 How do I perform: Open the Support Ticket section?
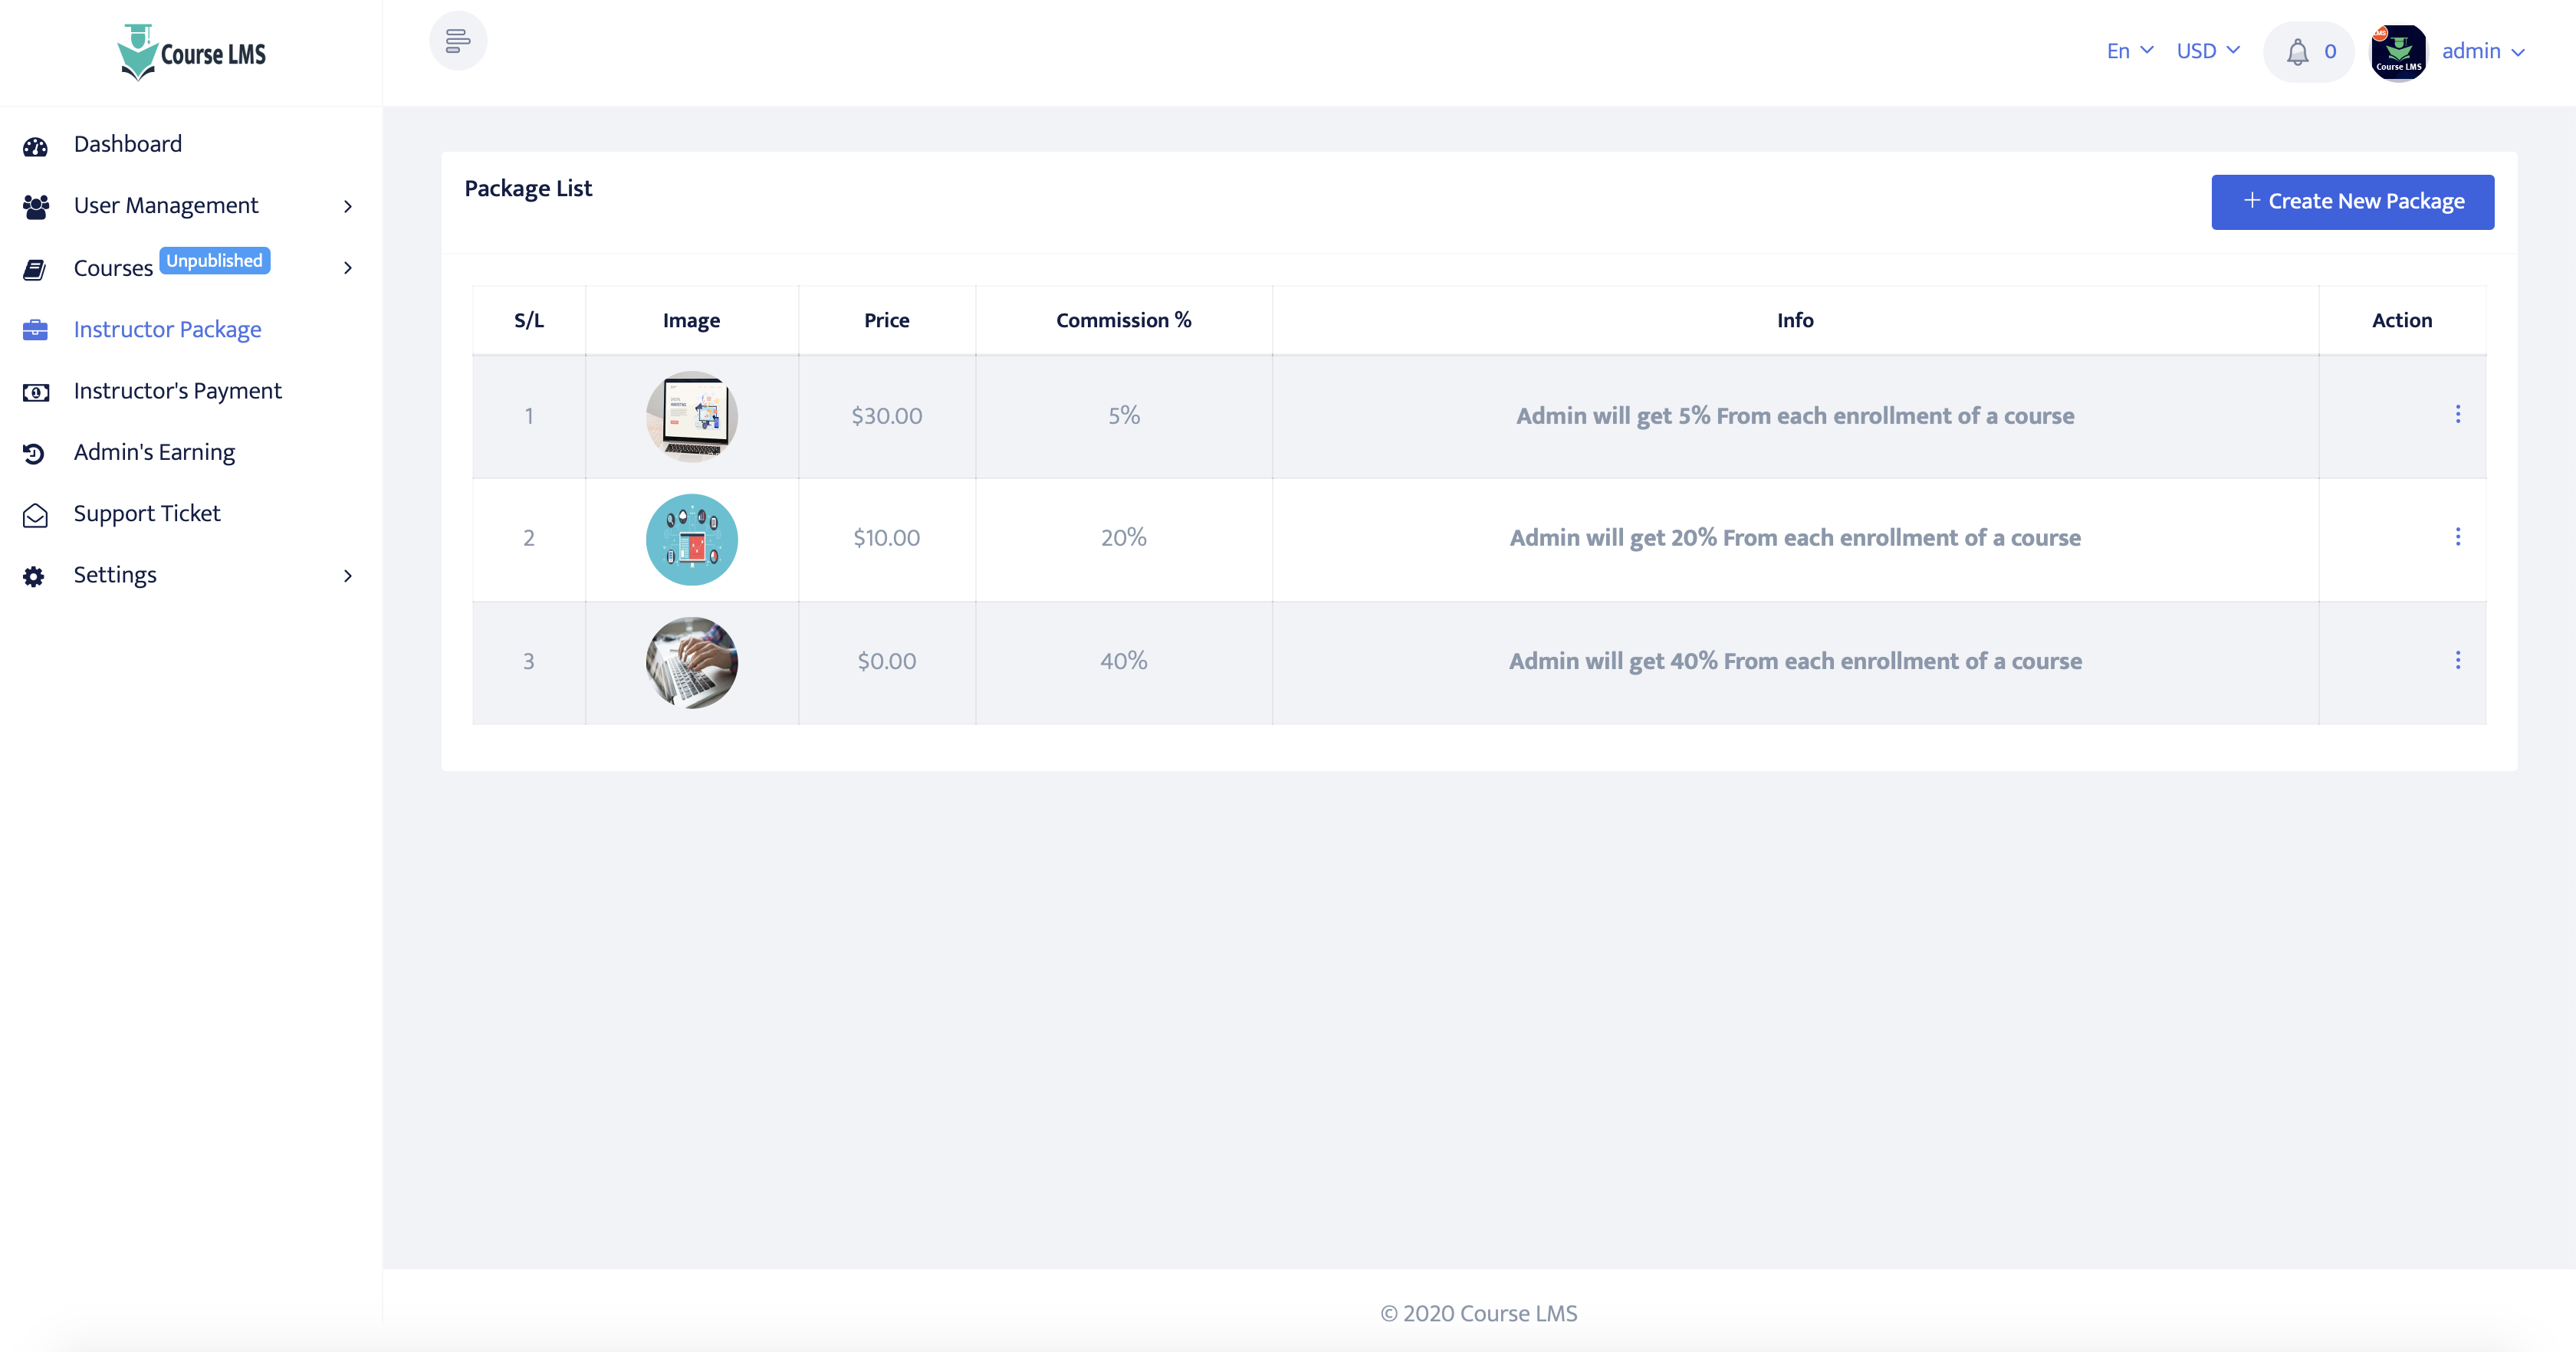click(x=146, y=514)
